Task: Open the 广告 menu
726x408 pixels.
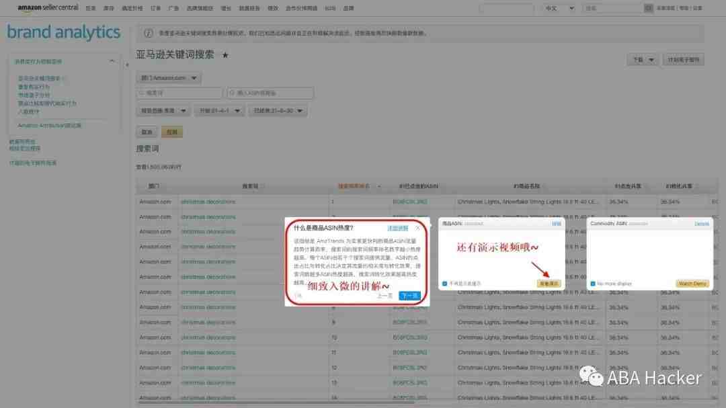Action: tap(173, 8)
